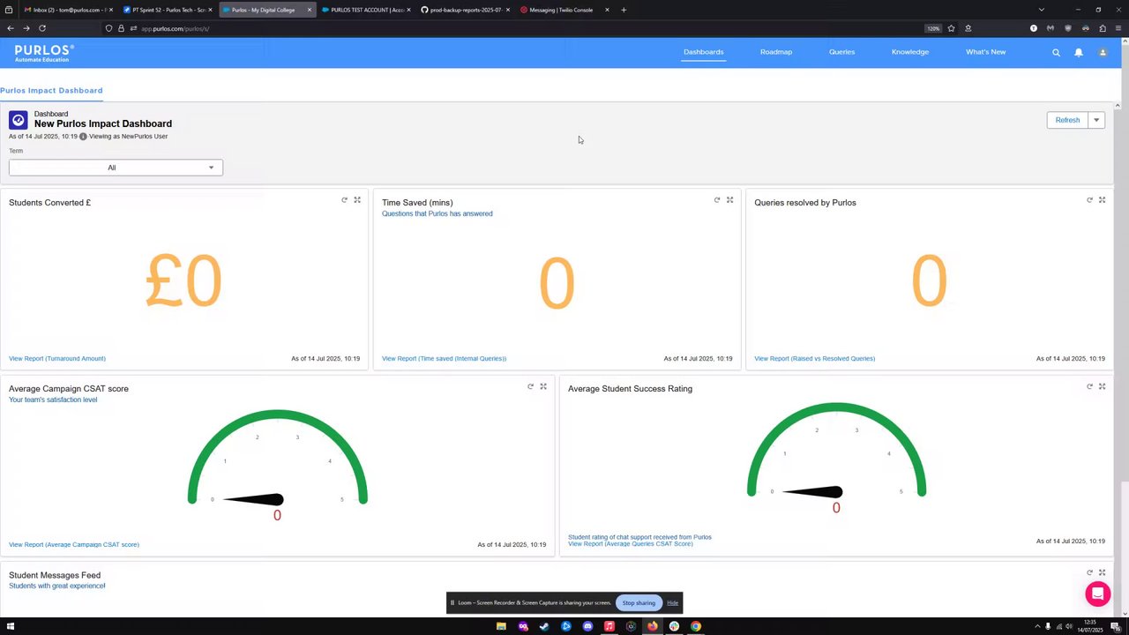Open the browser list all tabs dropdown

pyautogui.click(x=1041, y=10)
